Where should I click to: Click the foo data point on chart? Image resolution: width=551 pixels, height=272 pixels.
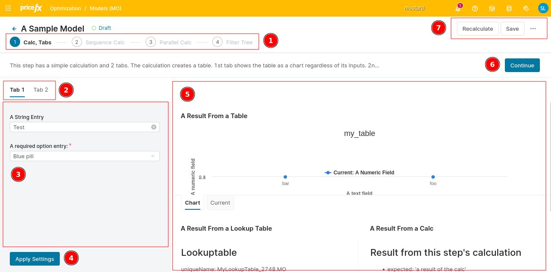(x=433, y=177)
